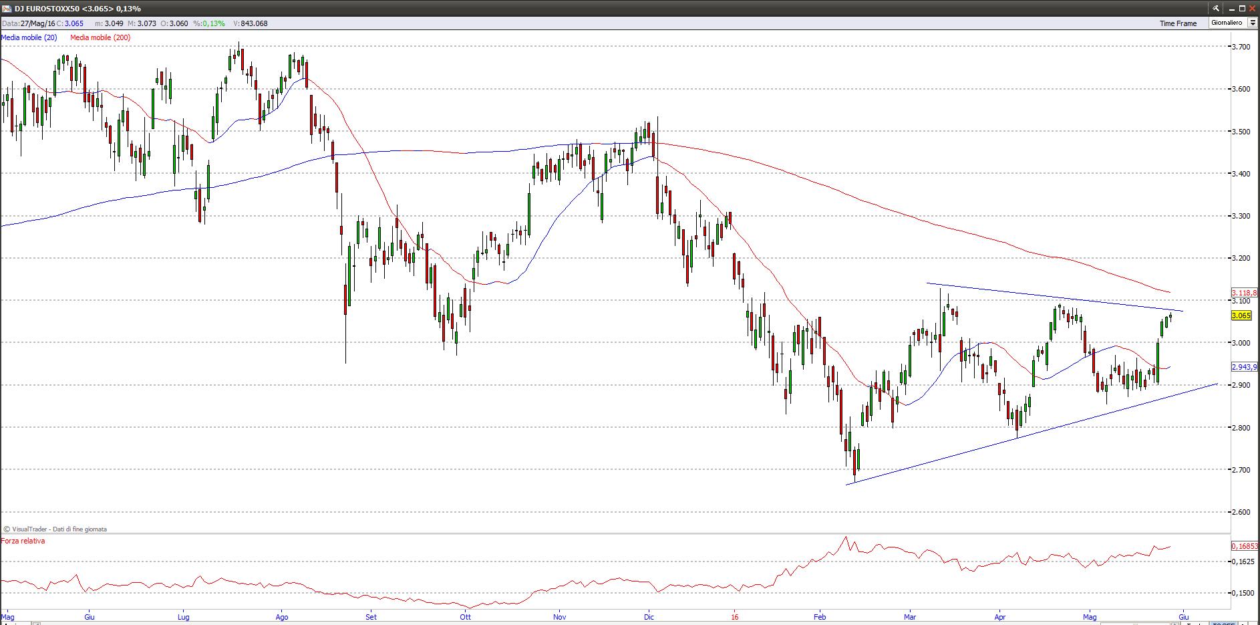Click the Ago month marker on time axis

[282, 617]
